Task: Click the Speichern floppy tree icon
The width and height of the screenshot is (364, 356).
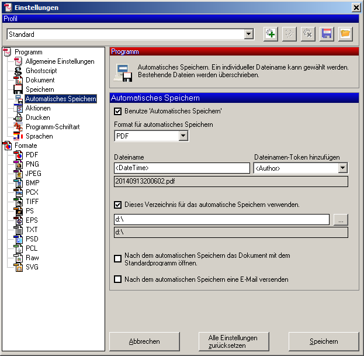Action: pyautogui.click(x=18, y=89)
